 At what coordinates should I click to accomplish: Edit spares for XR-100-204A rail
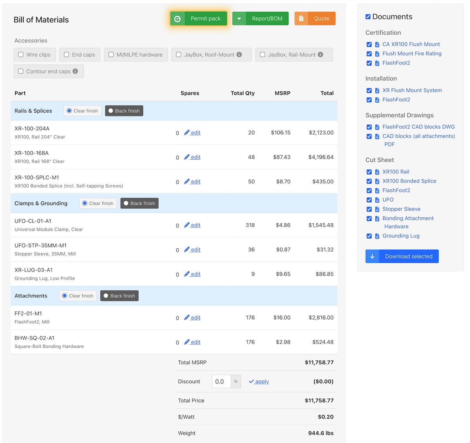pos(192,133)
